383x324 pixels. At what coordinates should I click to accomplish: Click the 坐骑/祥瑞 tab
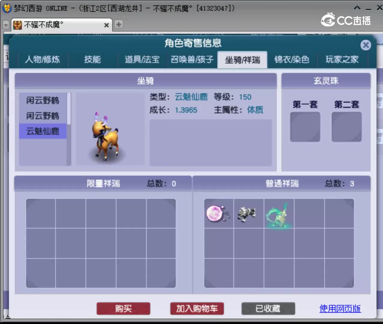243,60
